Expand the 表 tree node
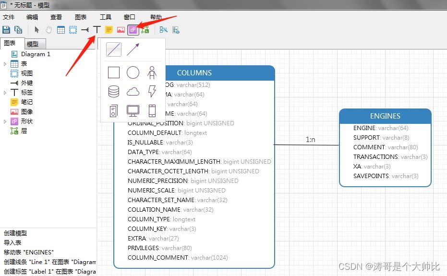 5,64
